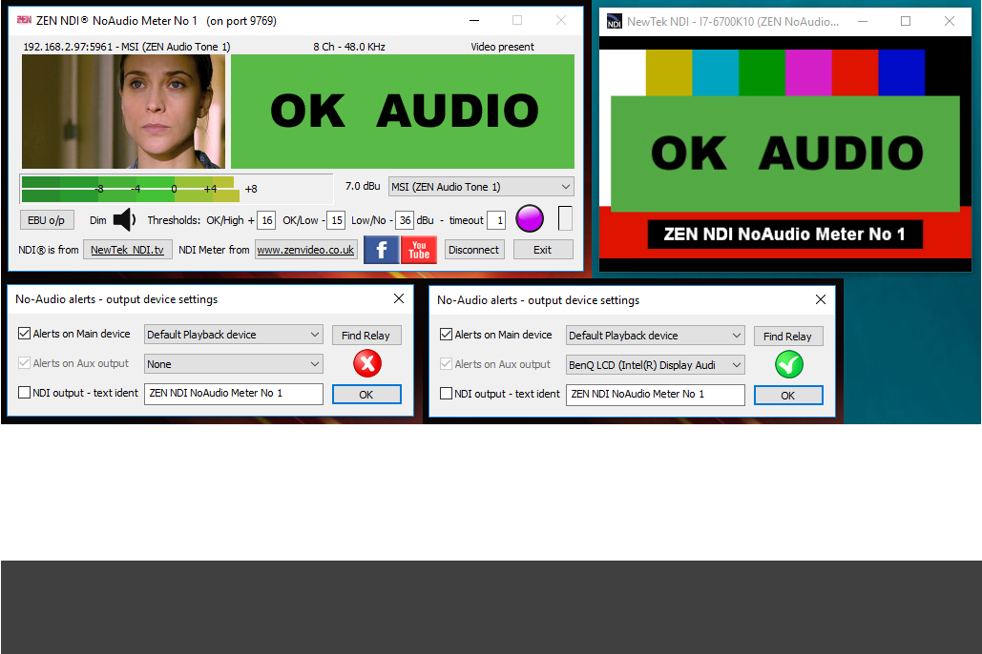
Task: Close the NewTek NDI monitor window
Action: (950, 21)
